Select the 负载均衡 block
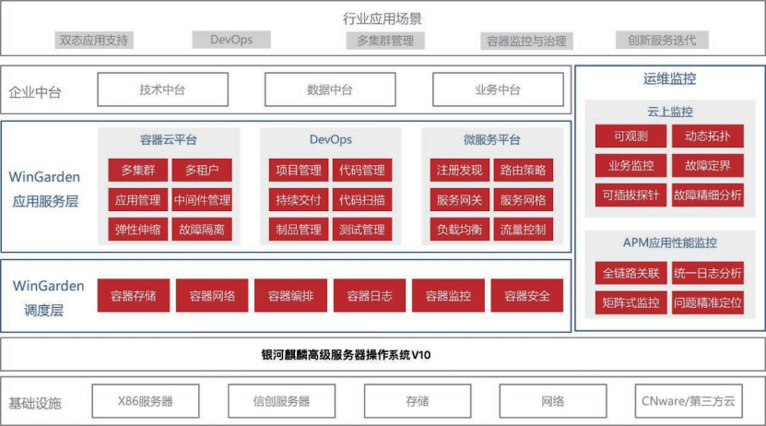This screenshot has width=766, height=426. tap(460, 229)
